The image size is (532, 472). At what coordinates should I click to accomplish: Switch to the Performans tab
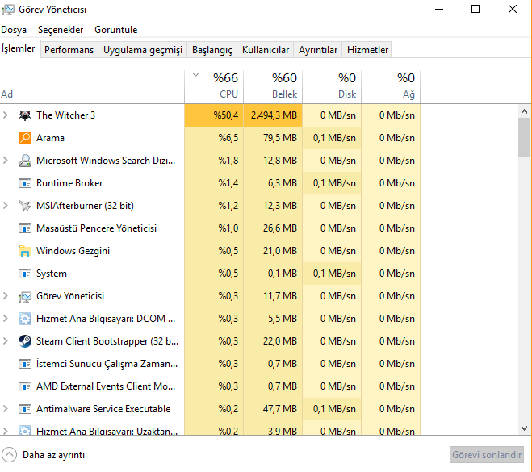click(x=69, y=50)
